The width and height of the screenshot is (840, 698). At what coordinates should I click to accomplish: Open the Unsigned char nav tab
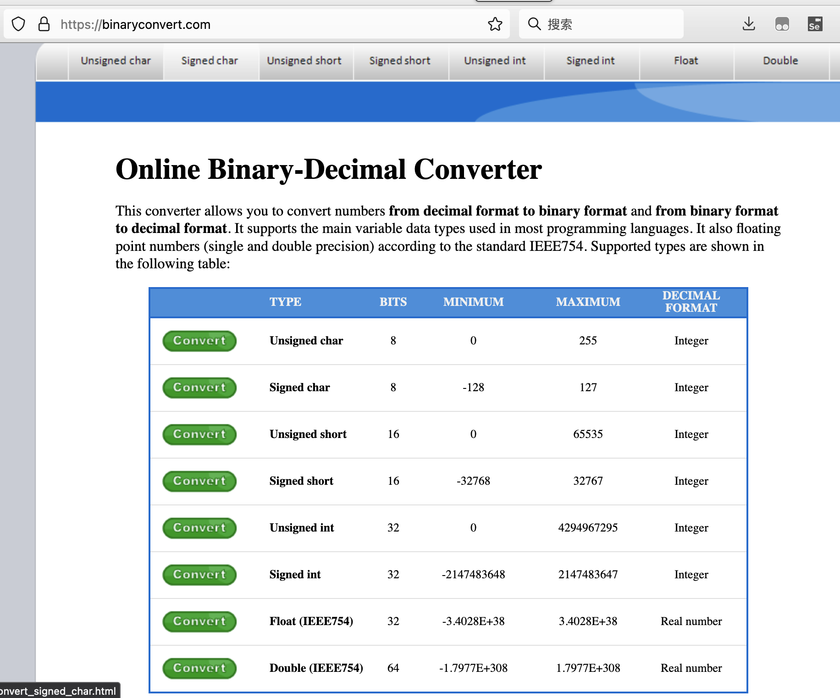[116, 61]
